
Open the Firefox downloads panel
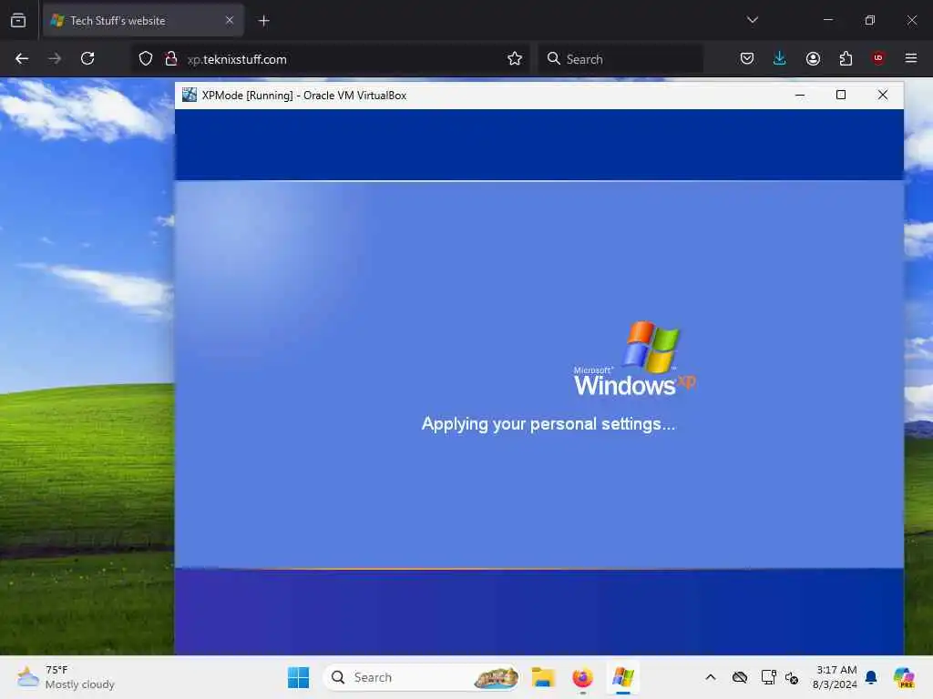780,58
